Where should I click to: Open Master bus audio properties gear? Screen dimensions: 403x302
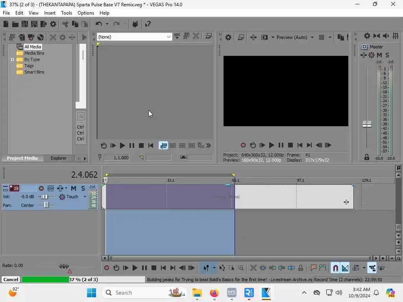coord(367,36)
